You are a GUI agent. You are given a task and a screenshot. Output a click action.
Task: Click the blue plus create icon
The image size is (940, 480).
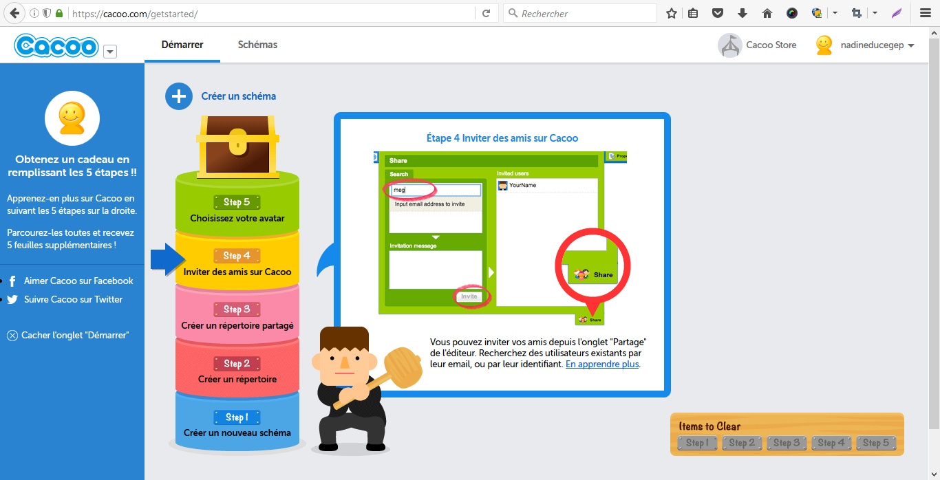[179, 96]
